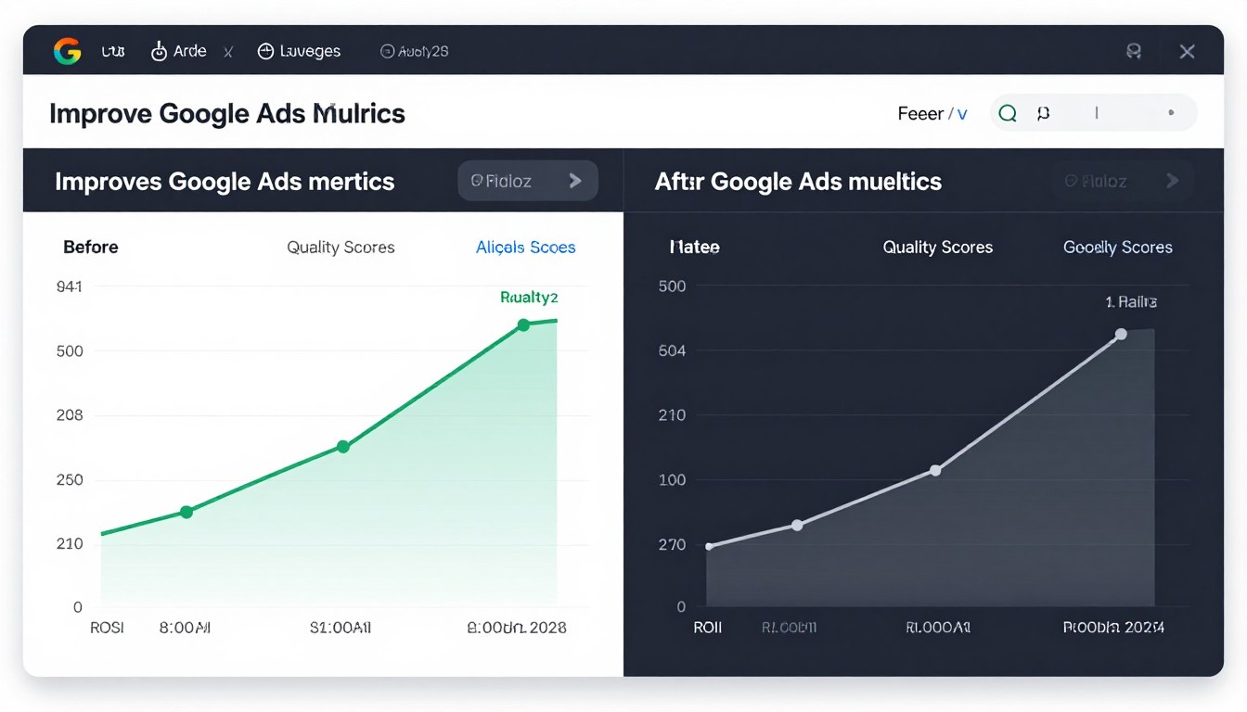Close the window with the X button
The height and width of the screenshot is (712, 1247).
click(1187, 52)
